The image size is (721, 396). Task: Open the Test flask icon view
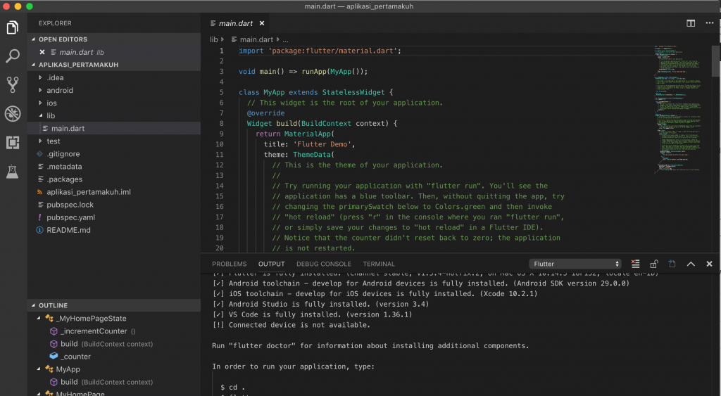pyautogui.click(x=13, y=171)
